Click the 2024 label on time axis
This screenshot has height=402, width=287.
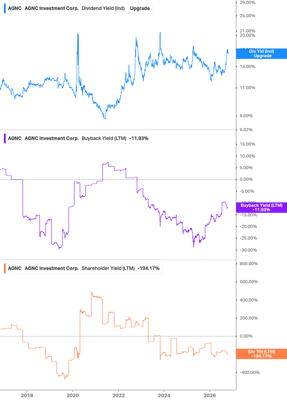pos(164,395)
